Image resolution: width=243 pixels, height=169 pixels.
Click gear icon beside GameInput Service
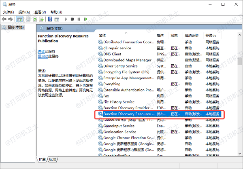(x=100, y=126)
